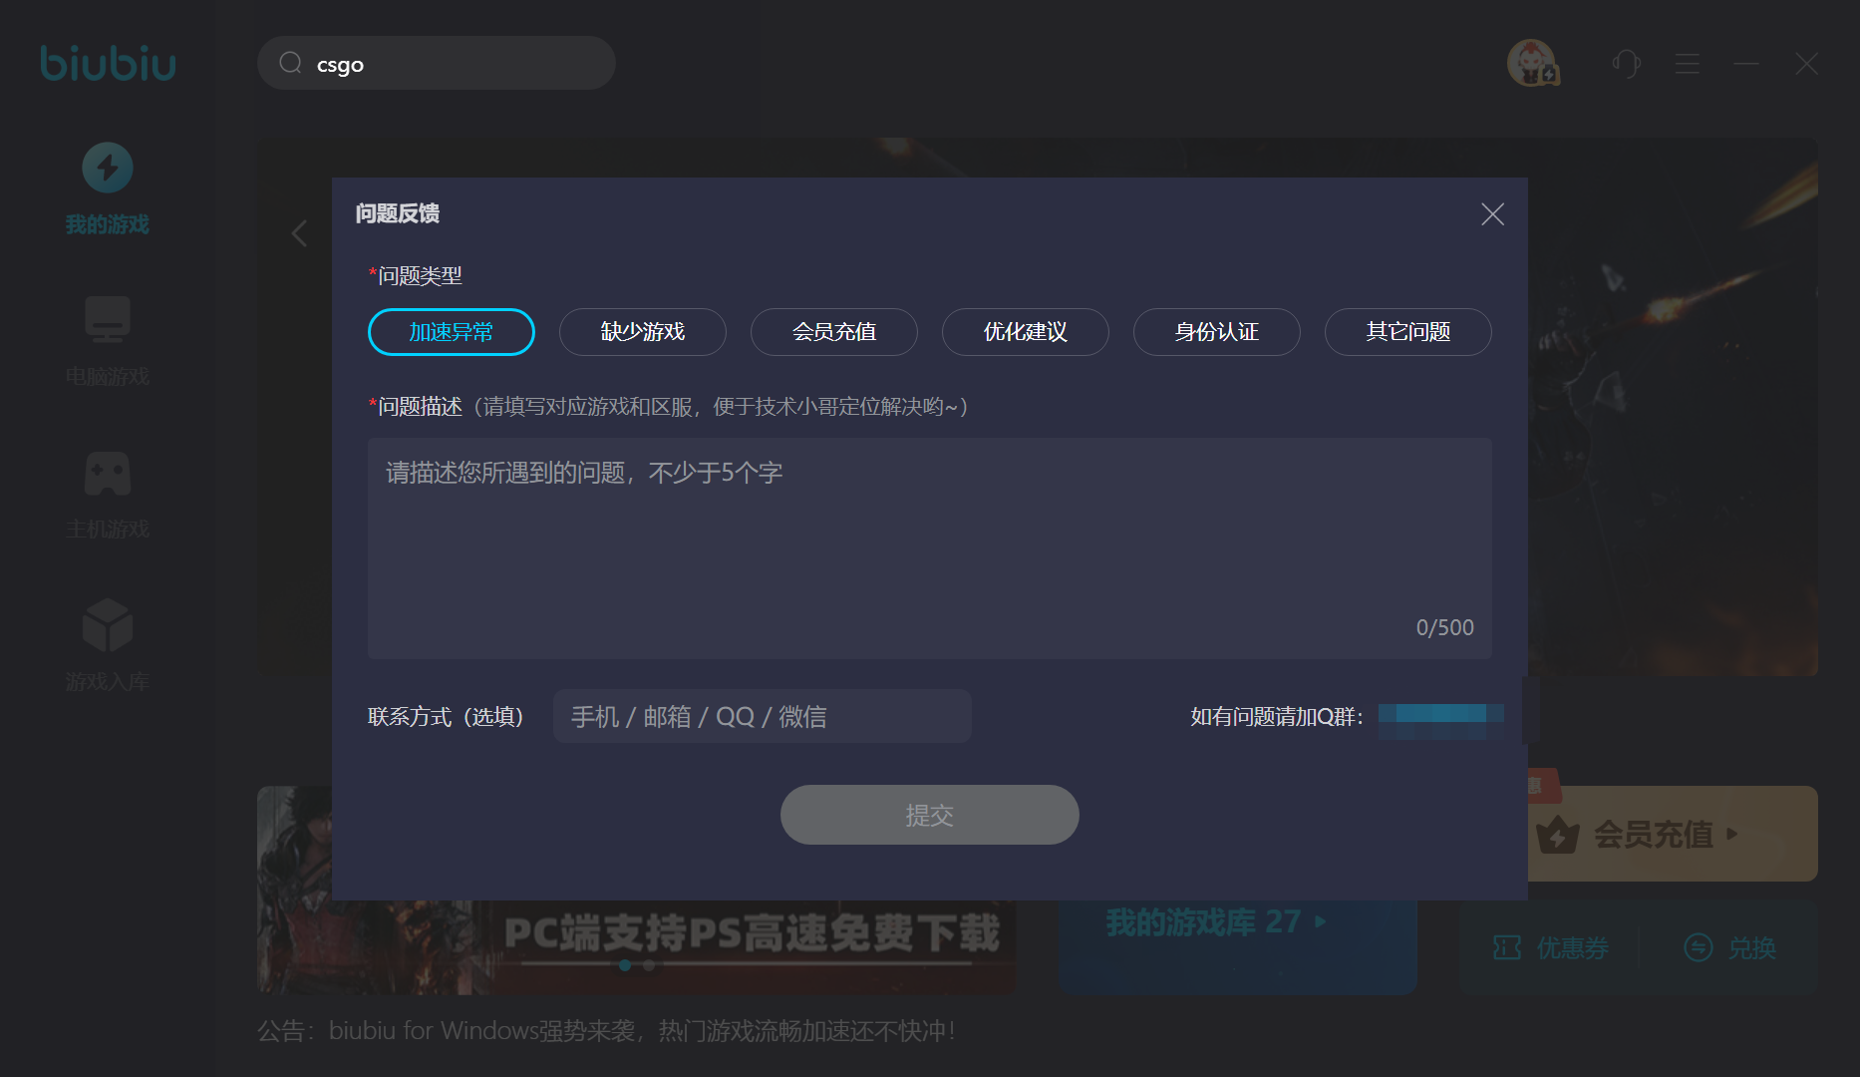Select 身份认证 problem type
Image resolution: width=1860 pixels, height=1077 pixels.
1216,332
